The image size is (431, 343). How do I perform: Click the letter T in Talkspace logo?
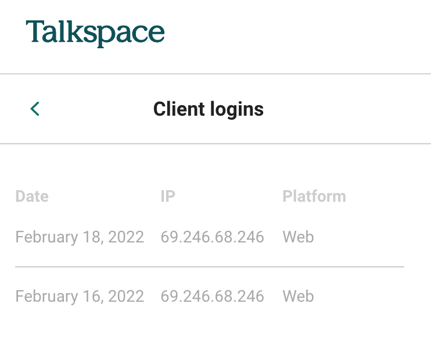pos(35,31)
